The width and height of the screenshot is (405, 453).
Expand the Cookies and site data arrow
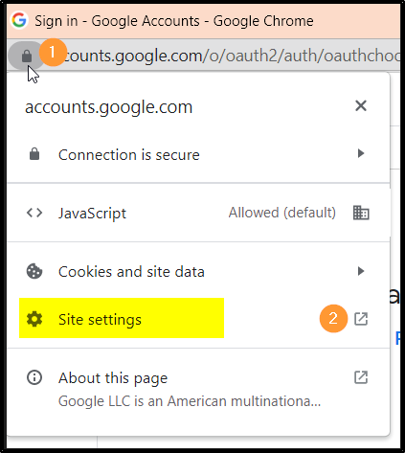point(361,271)
